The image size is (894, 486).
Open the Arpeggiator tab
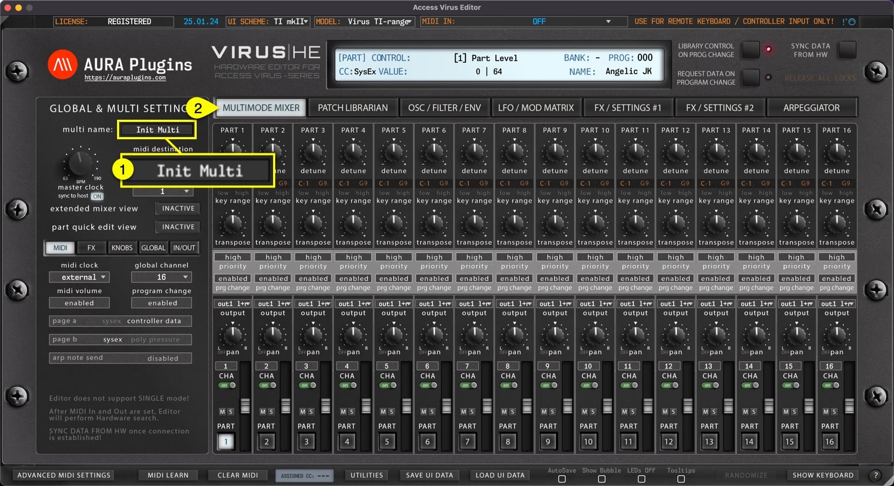(x=811, y=108)
